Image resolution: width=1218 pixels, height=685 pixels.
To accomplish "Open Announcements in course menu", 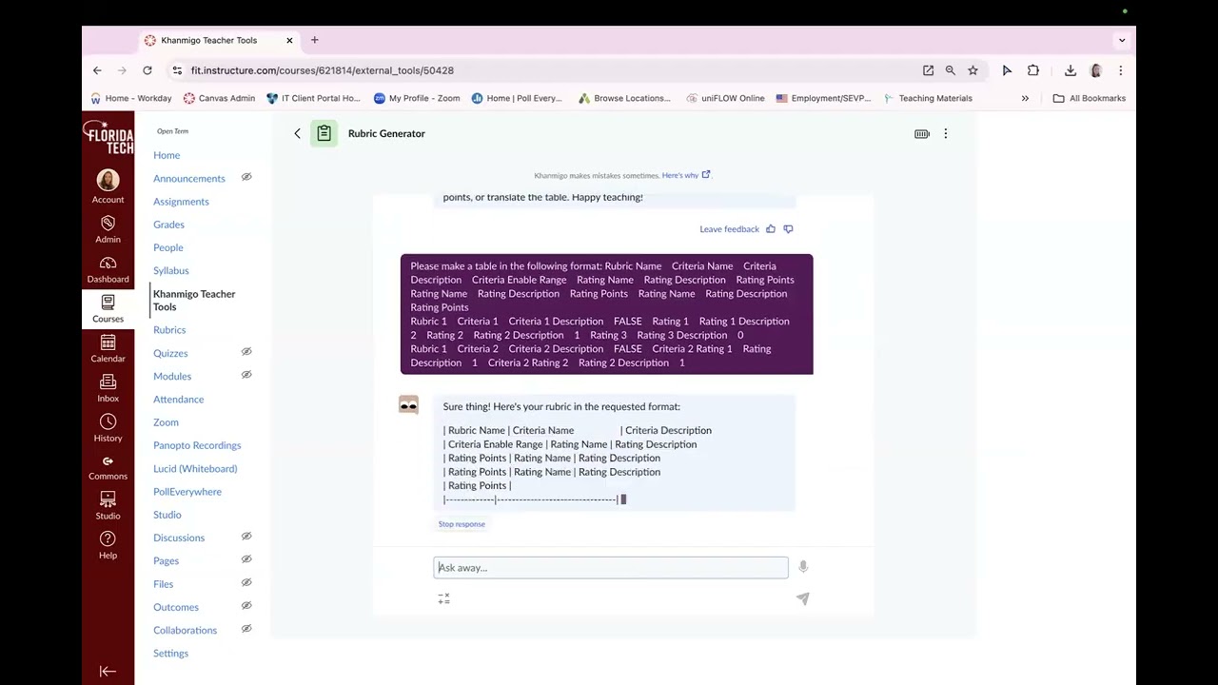I will pyautogui.click(x=189, y=178).
